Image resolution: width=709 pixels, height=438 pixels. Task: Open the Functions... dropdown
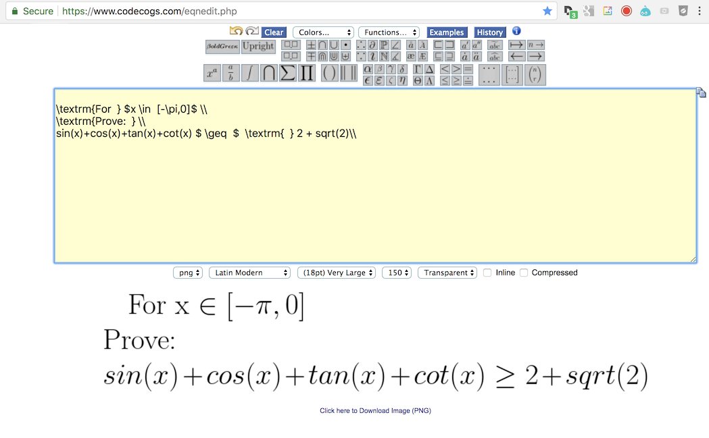click(x=389, y=32)
